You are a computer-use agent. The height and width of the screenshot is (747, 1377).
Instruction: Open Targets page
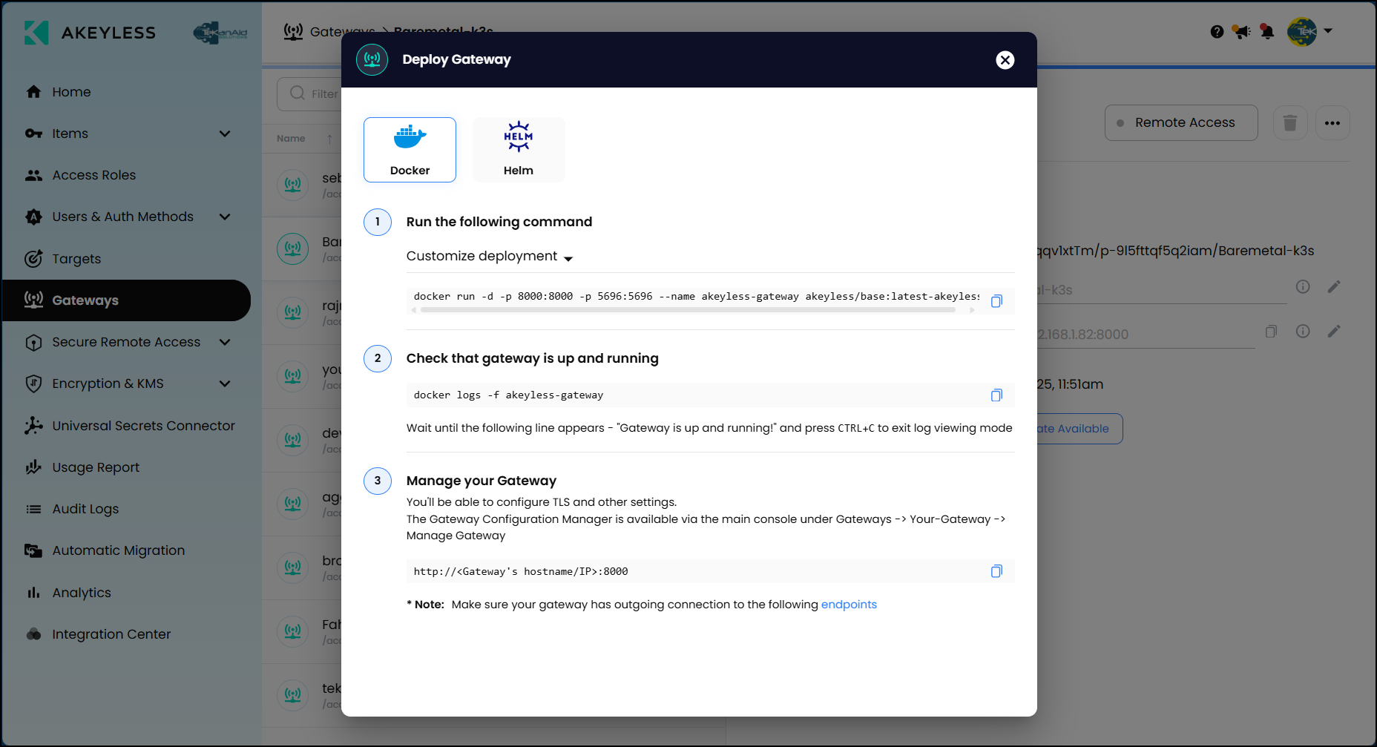pyautogui.click(x=76, y=259)
